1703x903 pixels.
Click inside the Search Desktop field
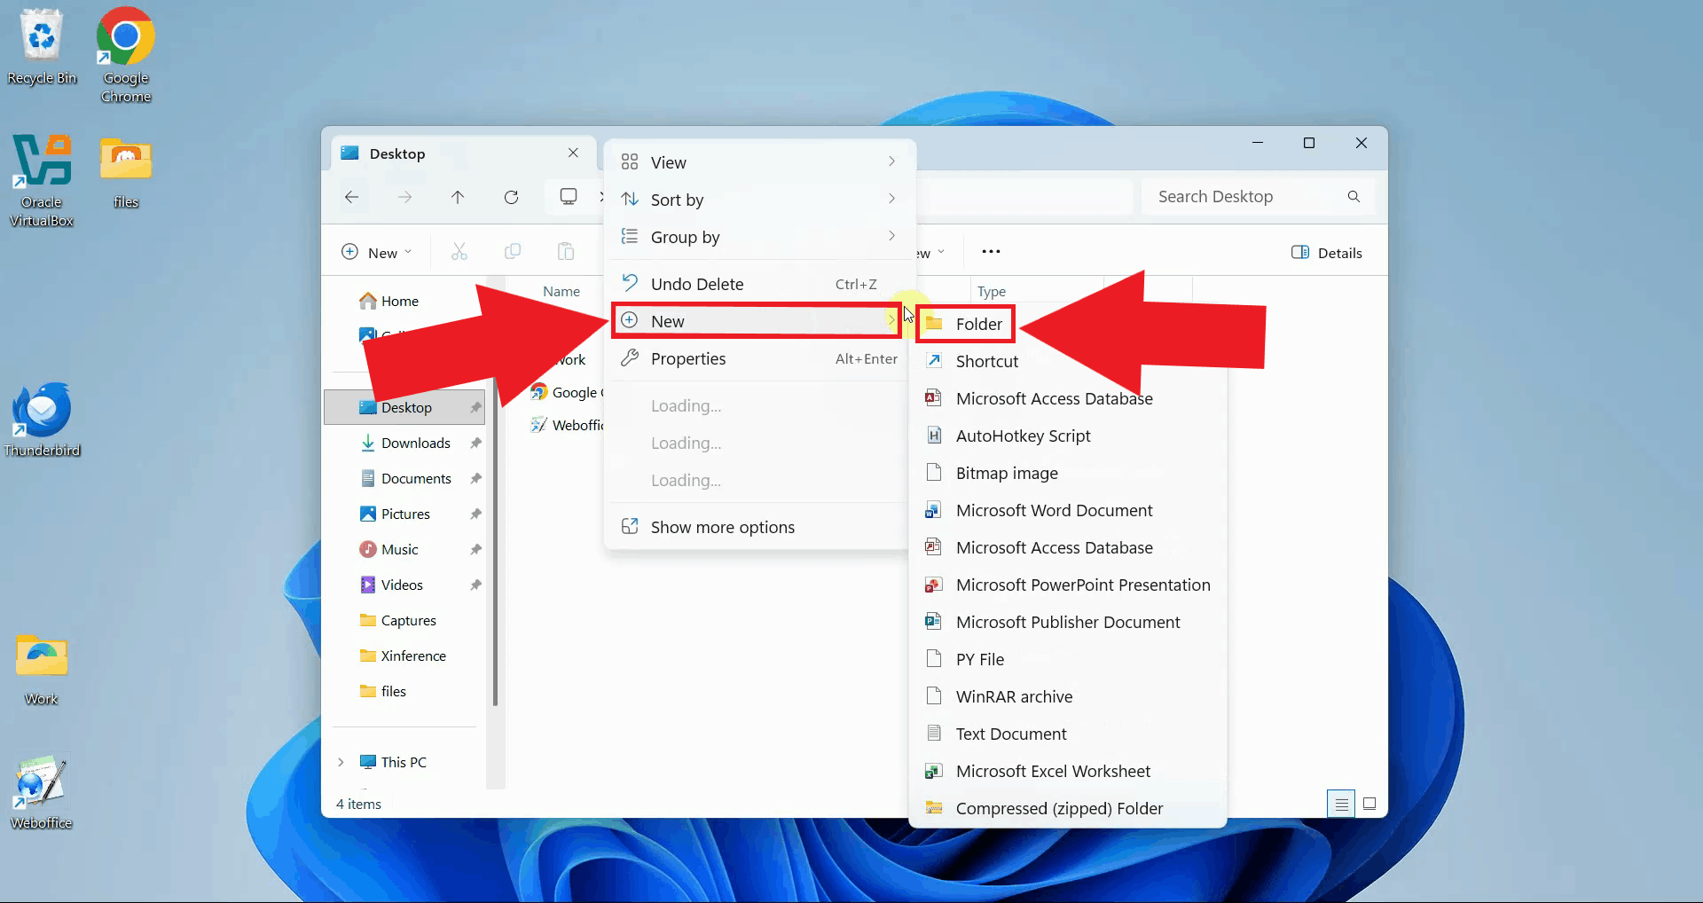point(1242,196)
